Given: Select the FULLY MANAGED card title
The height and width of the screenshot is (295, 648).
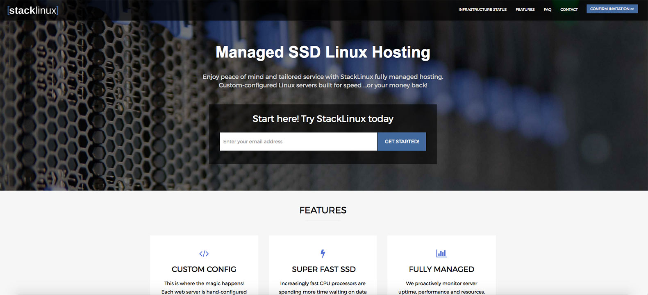Looking at the screenshot, I should pos(441,269).
